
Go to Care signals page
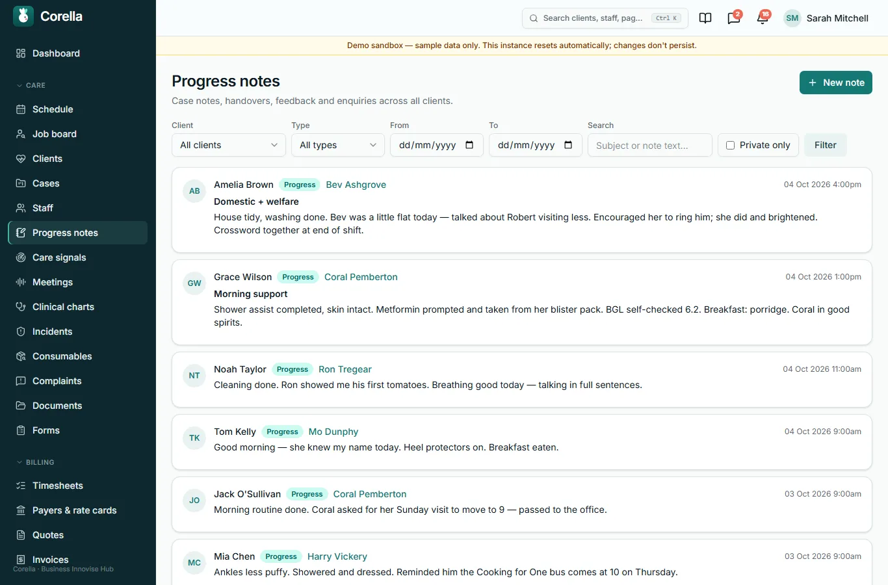coord(78,257)
